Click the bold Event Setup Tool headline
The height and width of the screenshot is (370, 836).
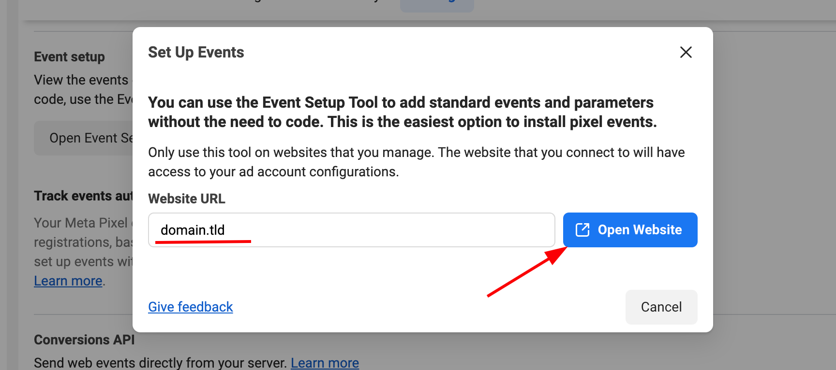point(402,112)
